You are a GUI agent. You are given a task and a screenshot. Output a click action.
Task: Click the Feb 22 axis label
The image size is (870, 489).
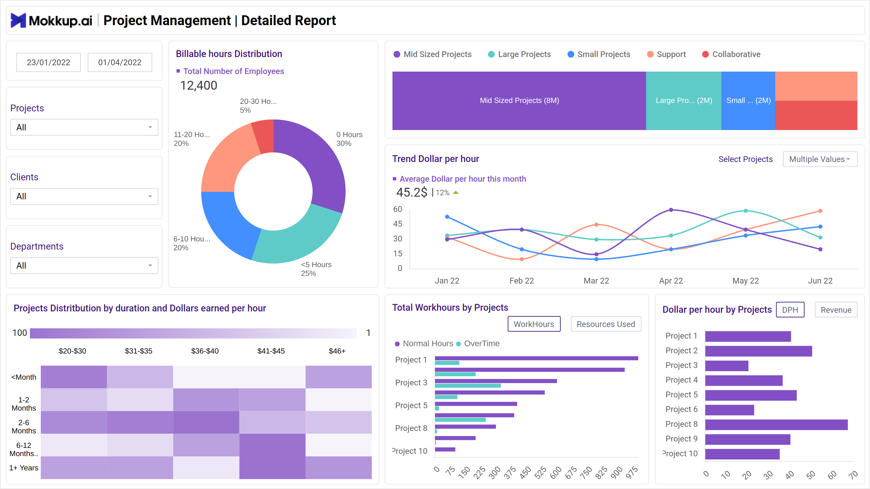coord(522,281)
